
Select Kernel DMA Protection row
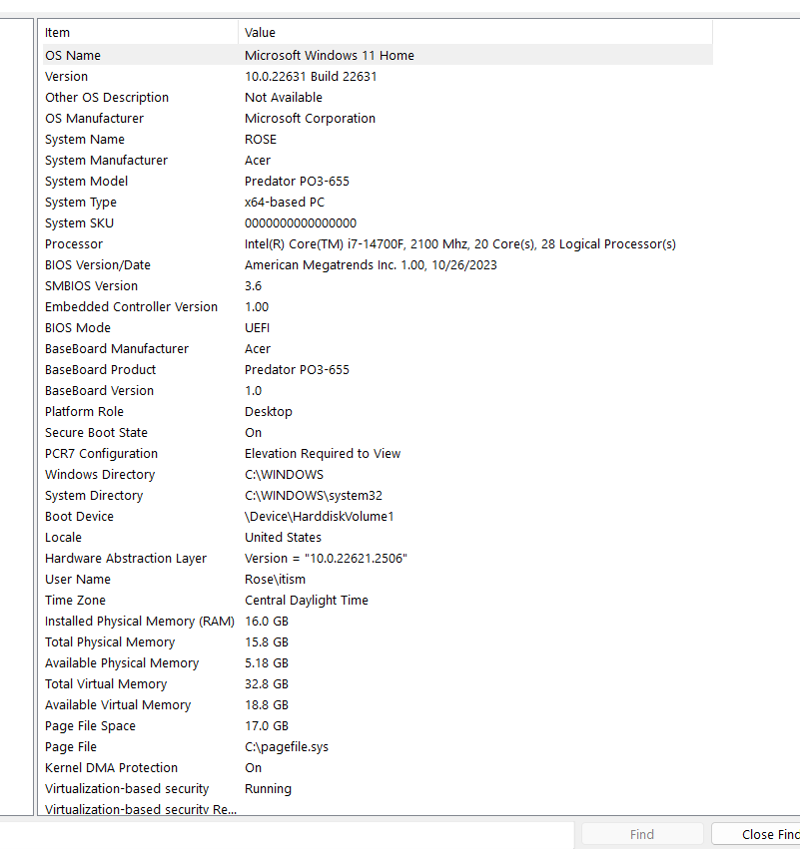click(378, 767)
